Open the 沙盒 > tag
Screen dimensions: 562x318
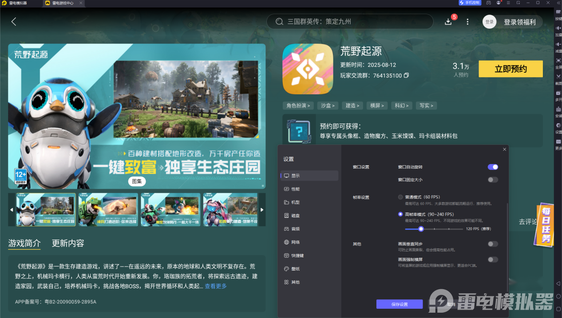click(x=328, y=105)
